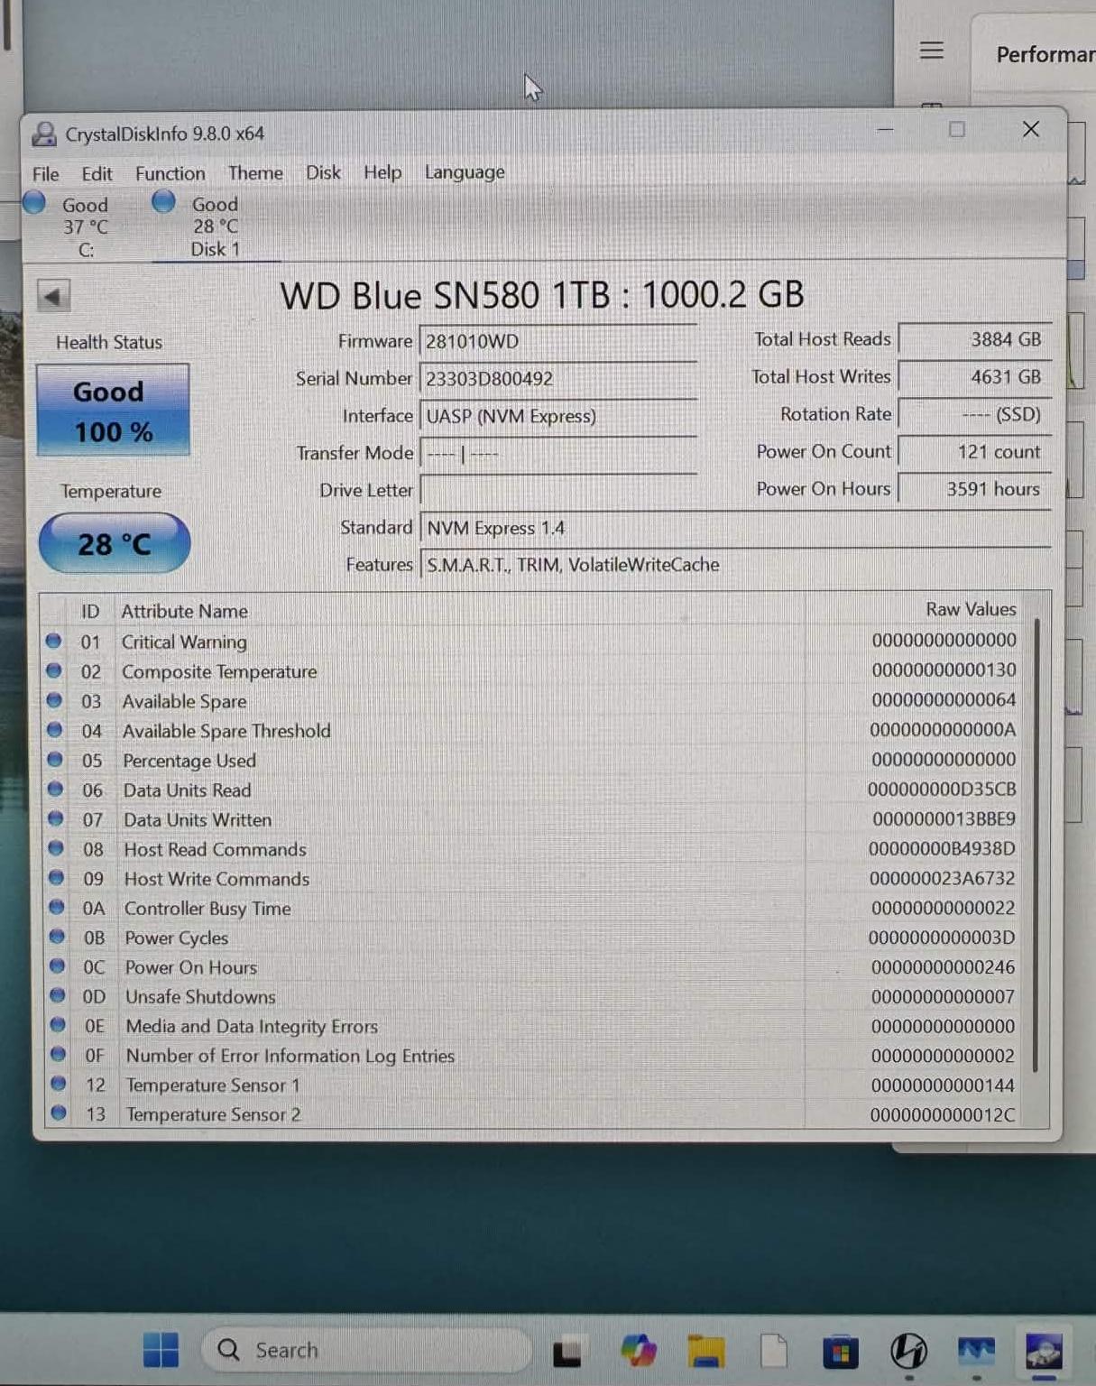This screenshot has height=1386, width=1096.
Task: Click the Raw Values column header
Action: [x=971, y=609]
